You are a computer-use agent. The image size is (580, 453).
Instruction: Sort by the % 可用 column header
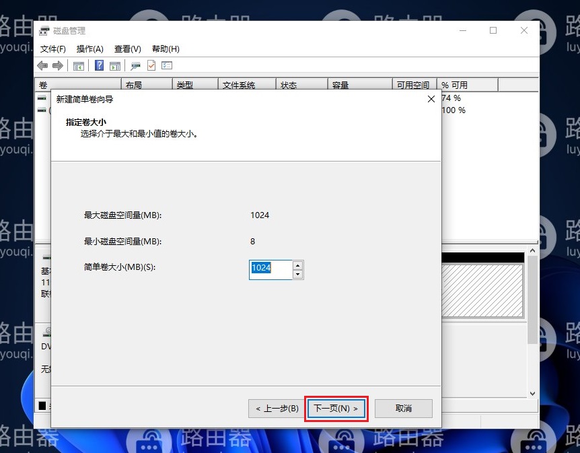click(x=468, y=85)
